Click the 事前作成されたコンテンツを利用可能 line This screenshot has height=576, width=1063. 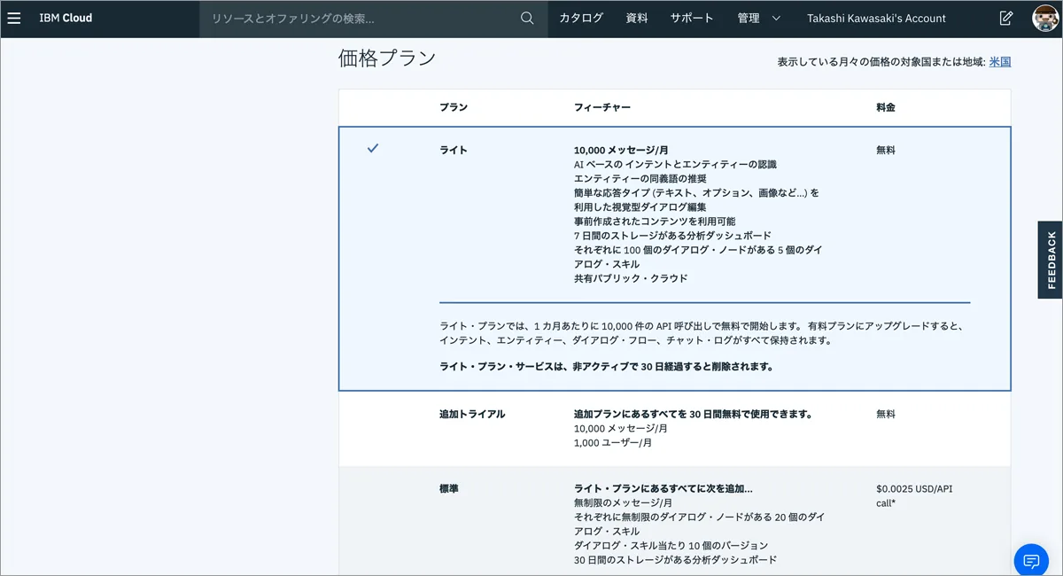(x=655, y=221)
